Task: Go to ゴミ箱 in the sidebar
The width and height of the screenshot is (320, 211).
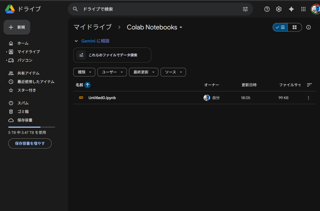Action: coord(23,112)
